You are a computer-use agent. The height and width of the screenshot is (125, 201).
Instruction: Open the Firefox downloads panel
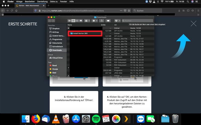tap(179, 10)
